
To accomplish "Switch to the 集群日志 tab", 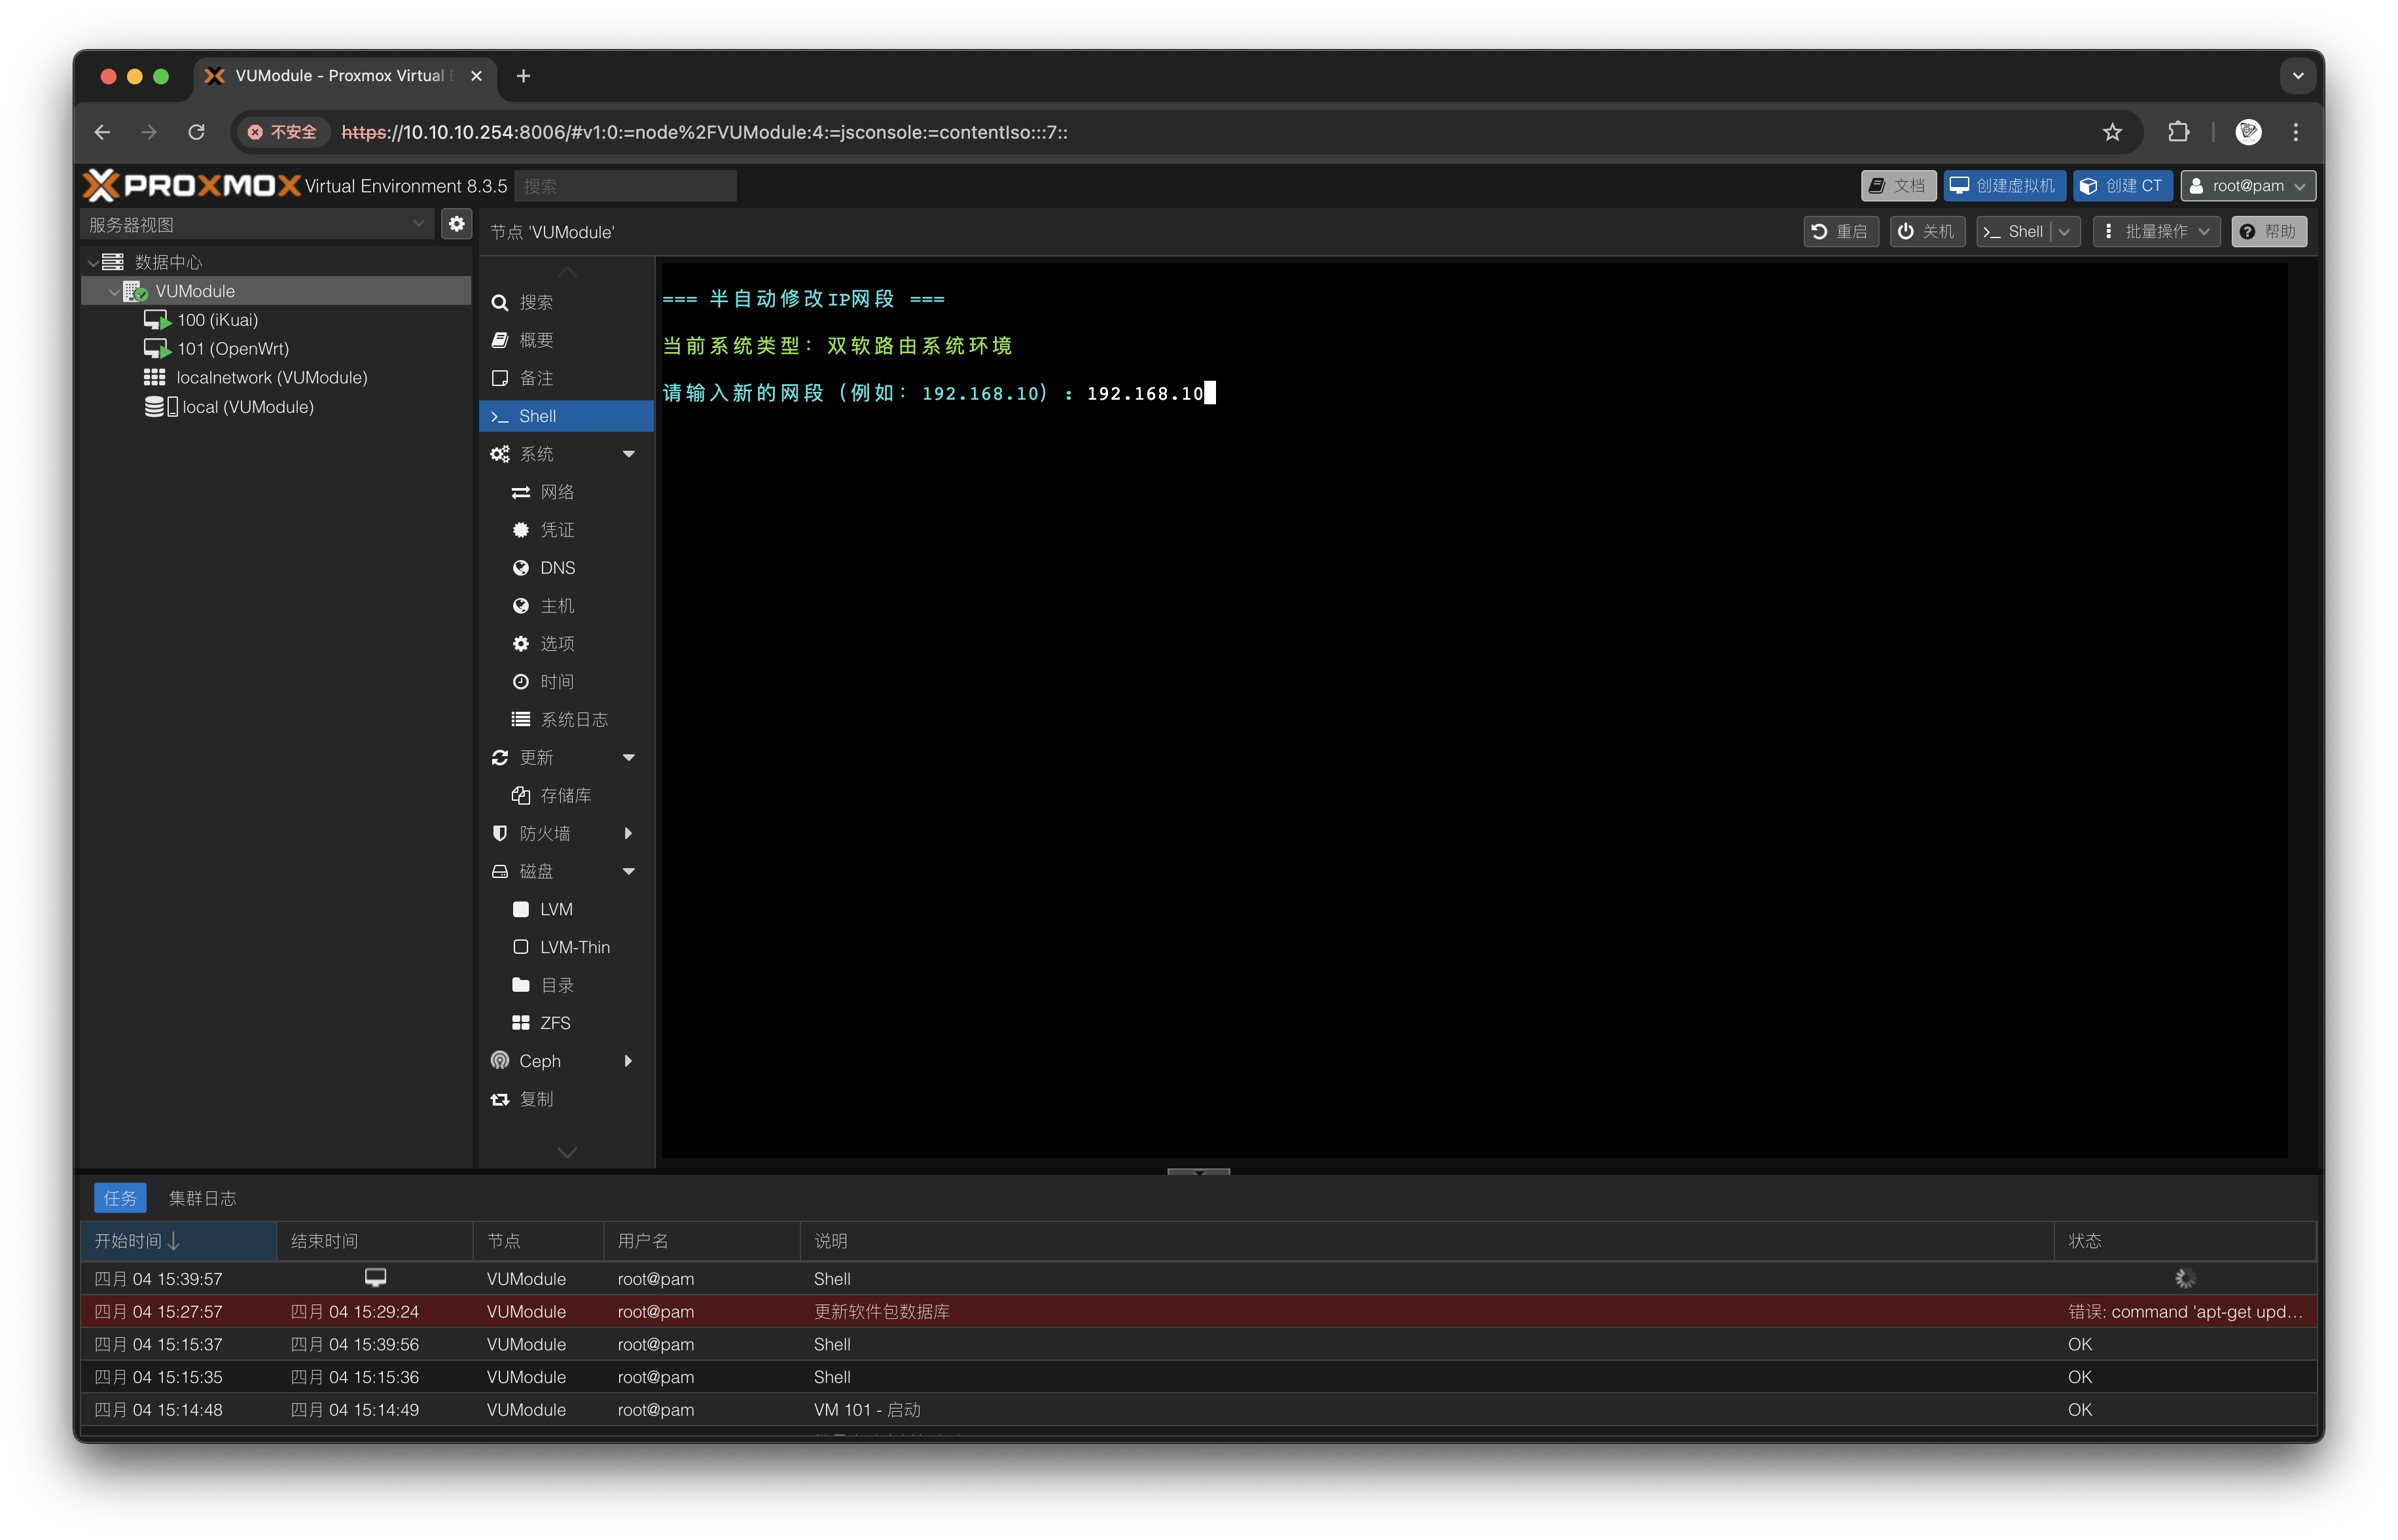I will click(202, 1198).
